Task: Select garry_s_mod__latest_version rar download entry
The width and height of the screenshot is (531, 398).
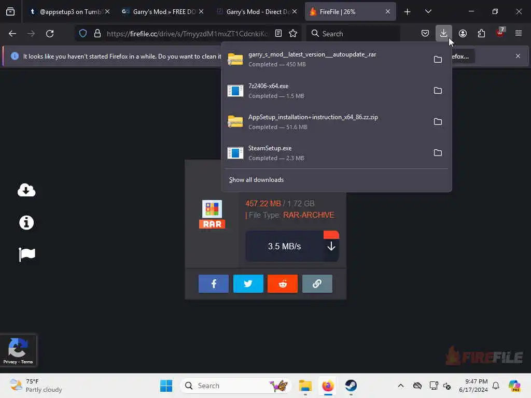Action: point(325,59)
